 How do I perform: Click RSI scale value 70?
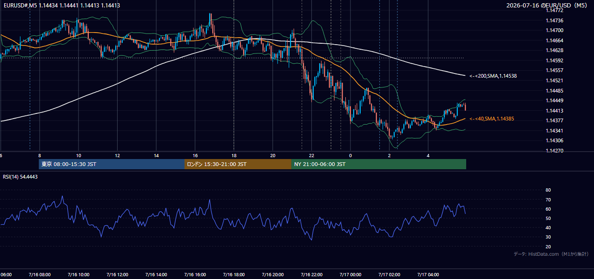[x=548, y=200]
